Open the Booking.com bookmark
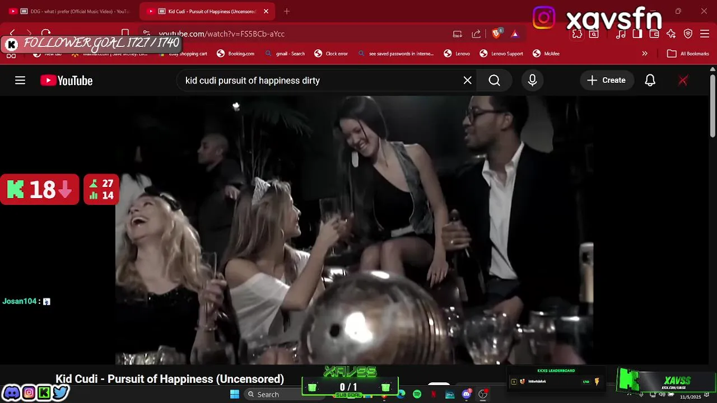717x403 pixels. pyautogui.click(x=236, y=54)
